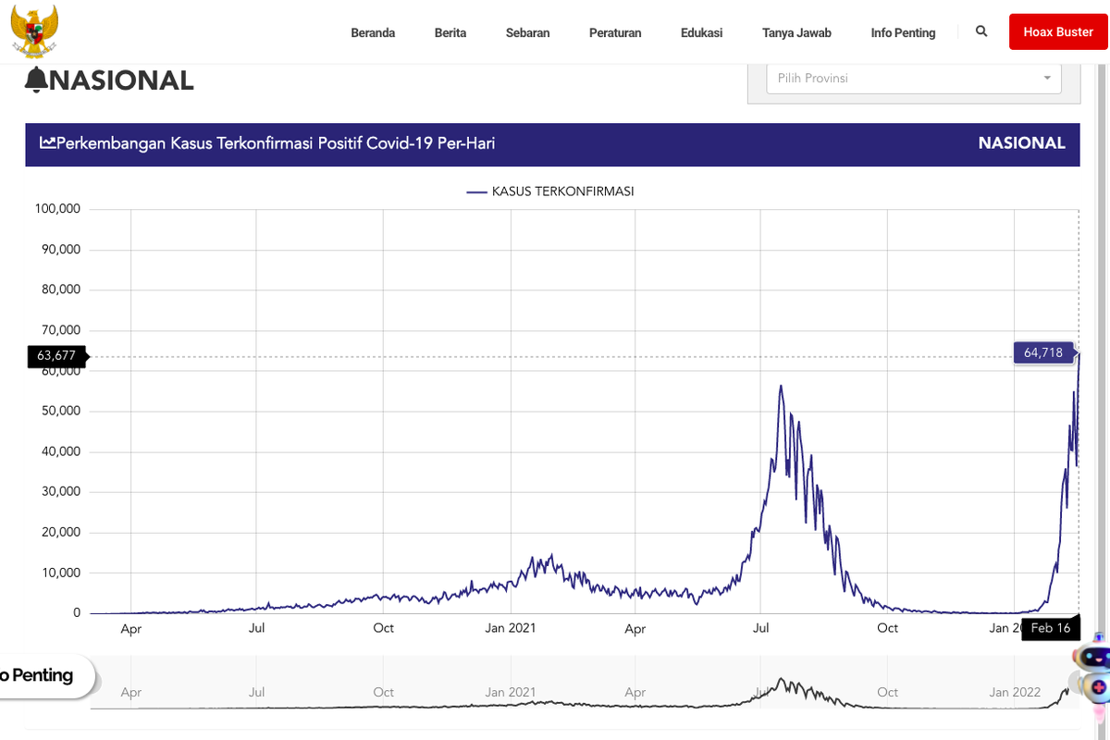This screenshot has width=1110, height=740.
Task: Click the 100,000 y-axis label
Action: pos(57,209)
